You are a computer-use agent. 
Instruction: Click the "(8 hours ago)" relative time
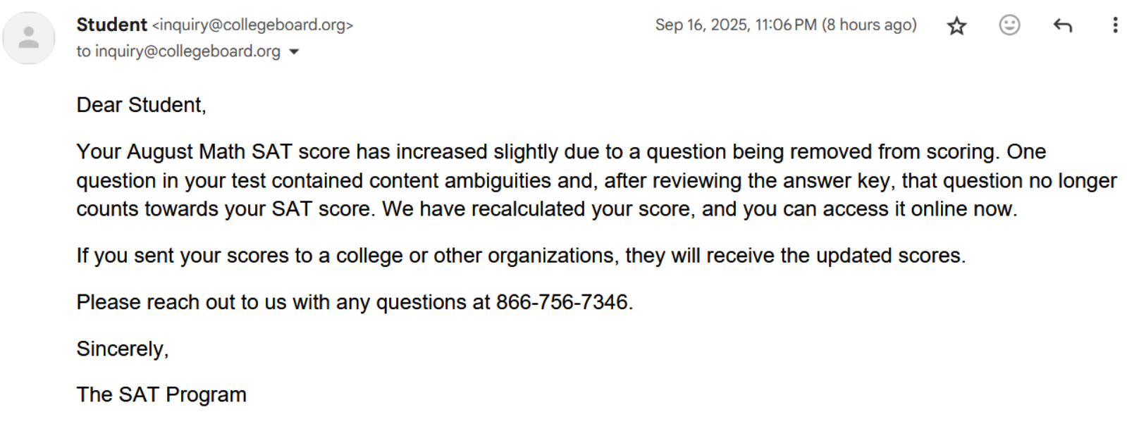pyautogui.click(x=869, y=25)
